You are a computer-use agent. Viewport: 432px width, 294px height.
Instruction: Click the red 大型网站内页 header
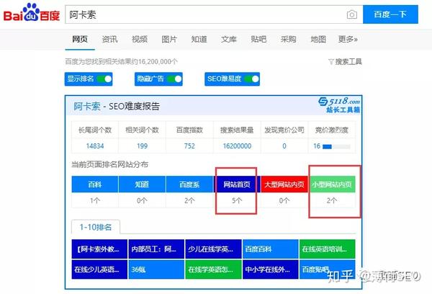[284, 184]
